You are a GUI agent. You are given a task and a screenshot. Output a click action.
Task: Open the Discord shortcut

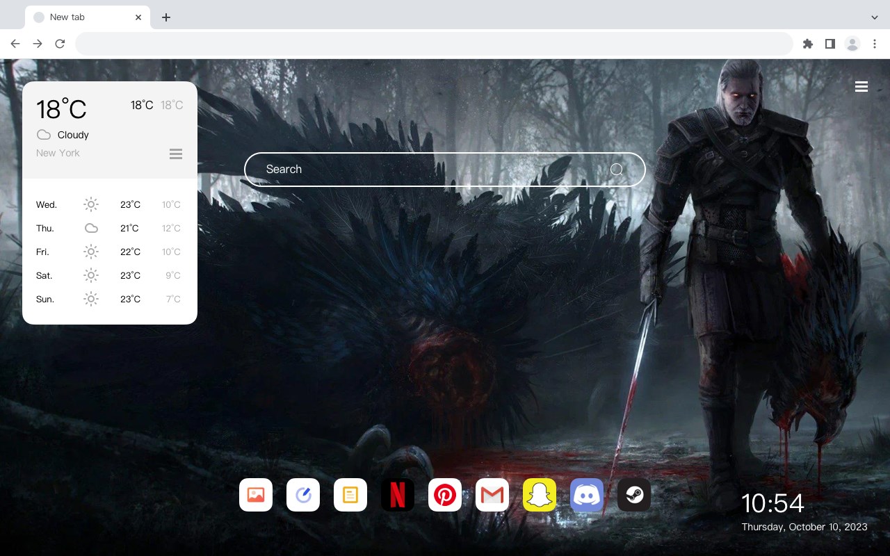587,495
